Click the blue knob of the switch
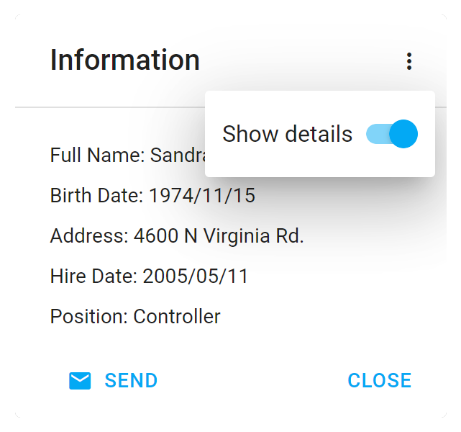The height and width of the screenshot is (432, 461). click(403, 134)
